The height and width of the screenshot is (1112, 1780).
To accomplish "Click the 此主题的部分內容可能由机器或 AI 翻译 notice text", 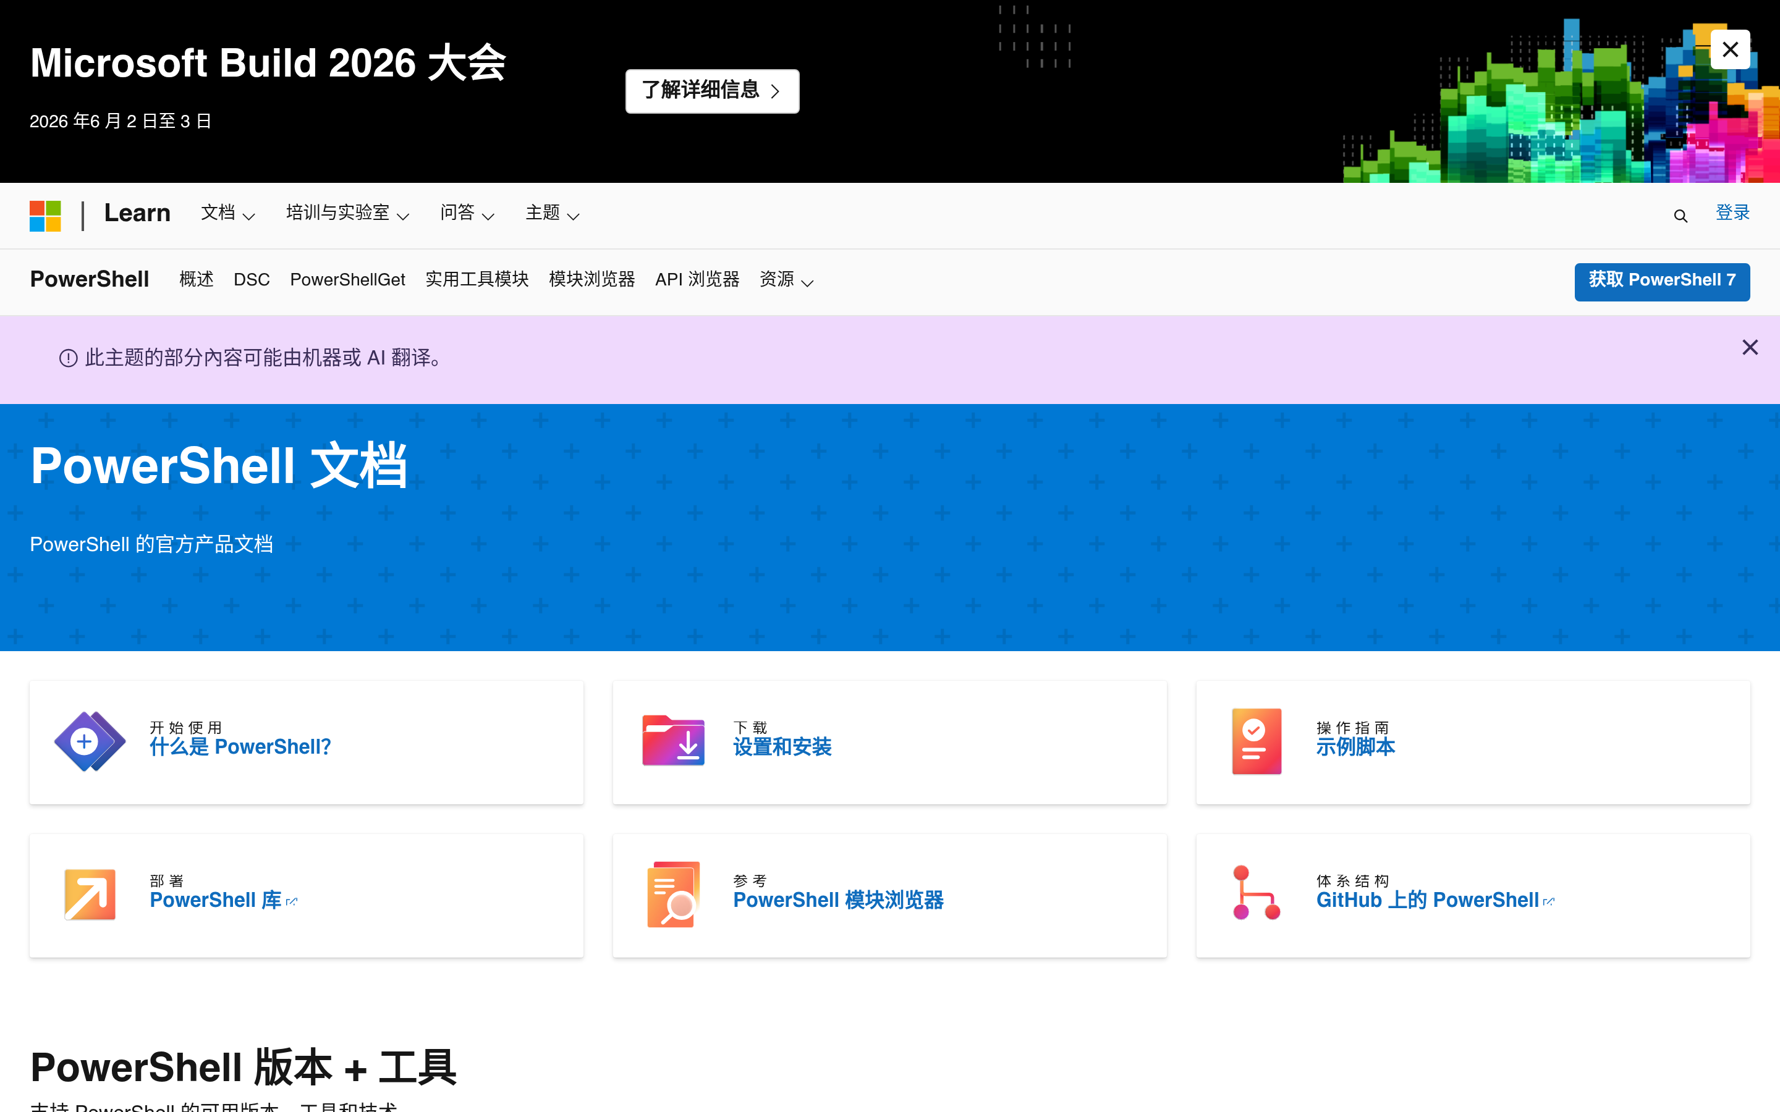I will 265,358.
